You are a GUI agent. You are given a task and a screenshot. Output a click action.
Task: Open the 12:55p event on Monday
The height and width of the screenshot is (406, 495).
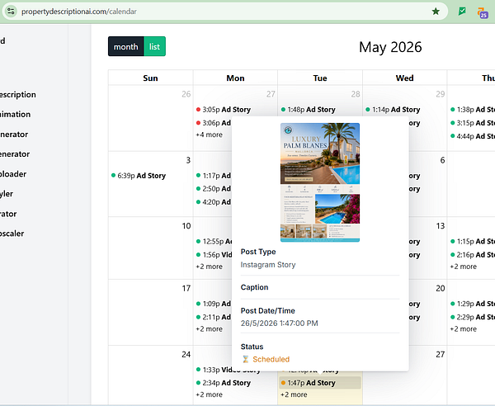[214, 242]
